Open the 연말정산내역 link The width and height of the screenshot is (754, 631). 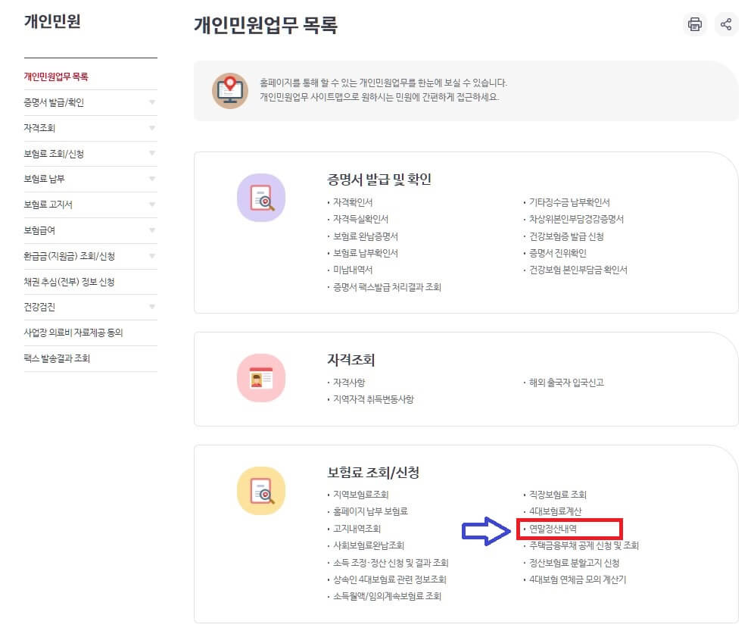[x=553, y=529]
